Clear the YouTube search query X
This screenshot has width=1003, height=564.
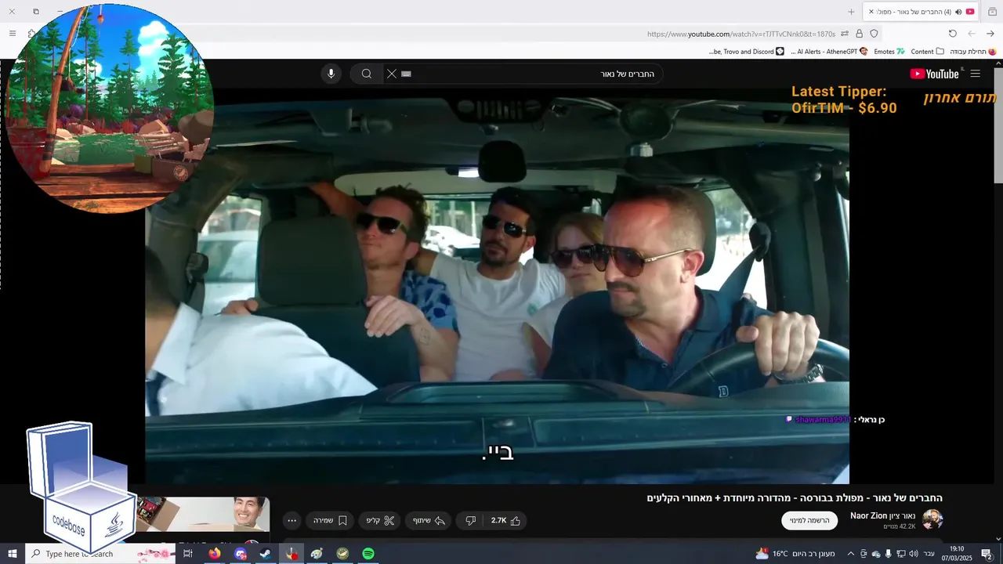tap(392, 74)
